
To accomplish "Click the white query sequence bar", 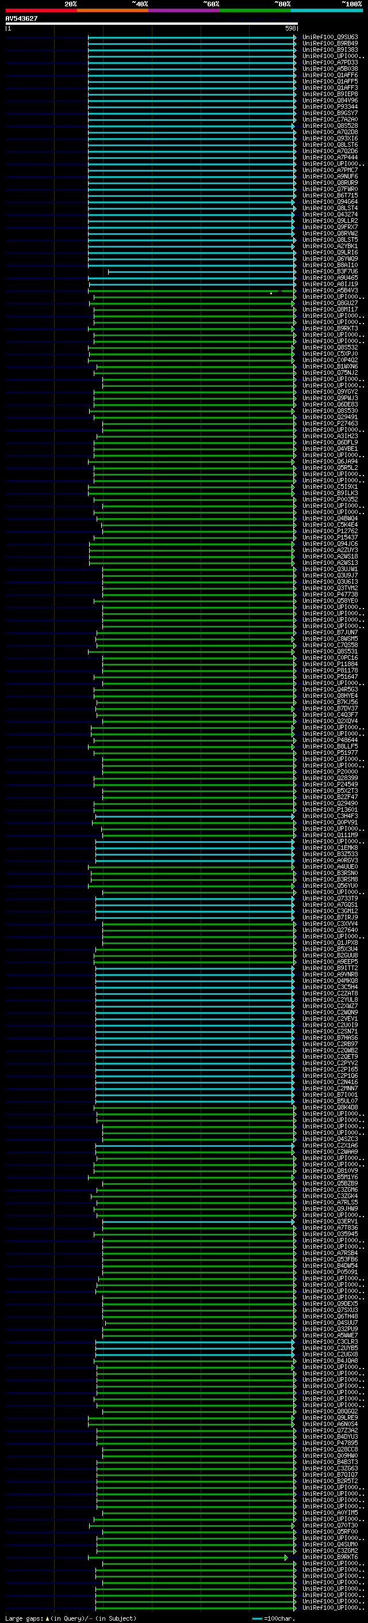I will point(151,23).
